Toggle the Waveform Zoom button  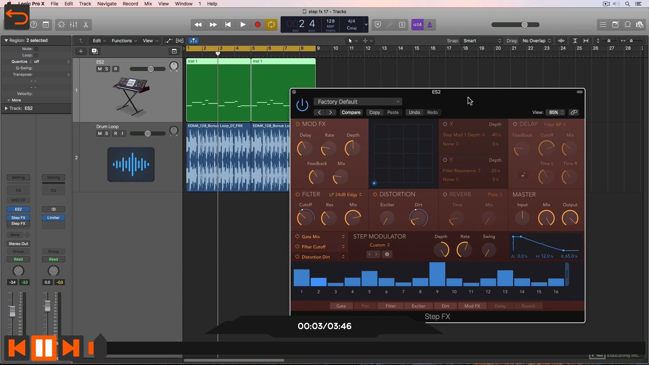[561, 41]
